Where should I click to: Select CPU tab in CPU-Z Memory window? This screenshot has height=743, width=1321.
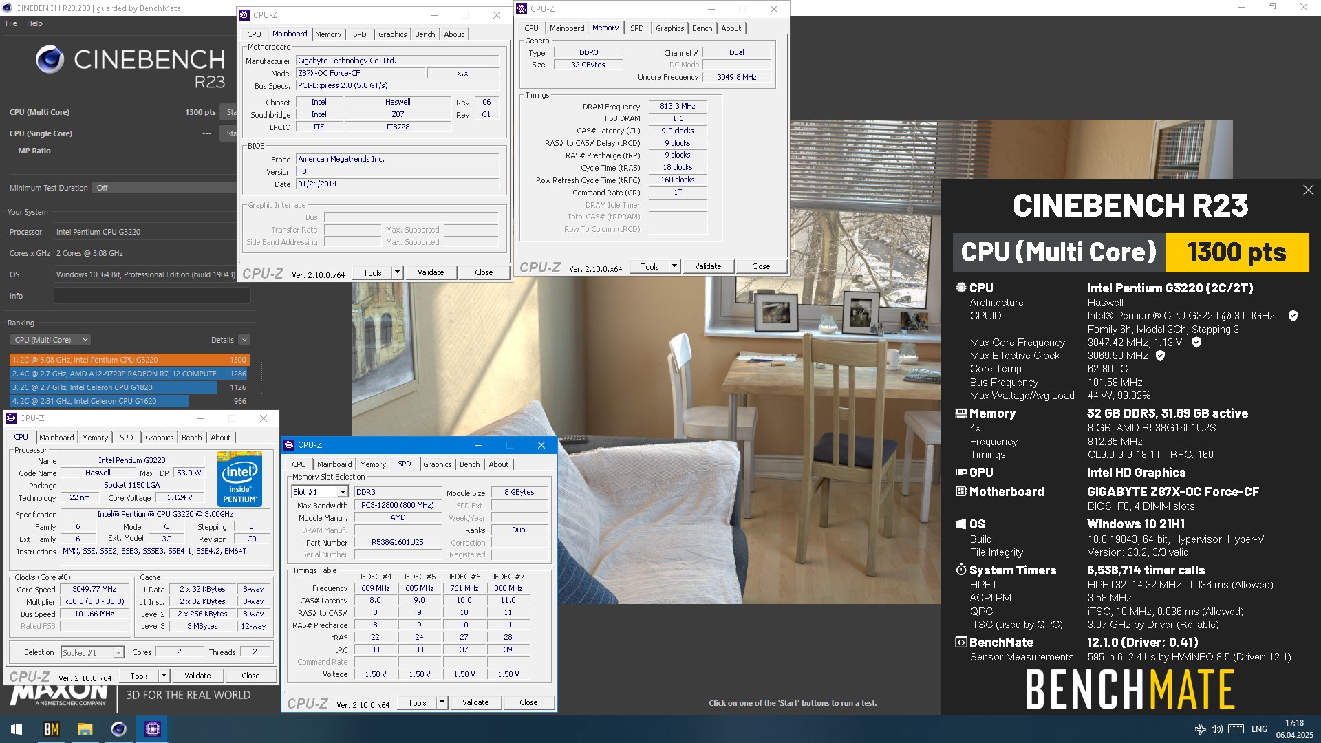pyautogui.click(x=531, y=28)
